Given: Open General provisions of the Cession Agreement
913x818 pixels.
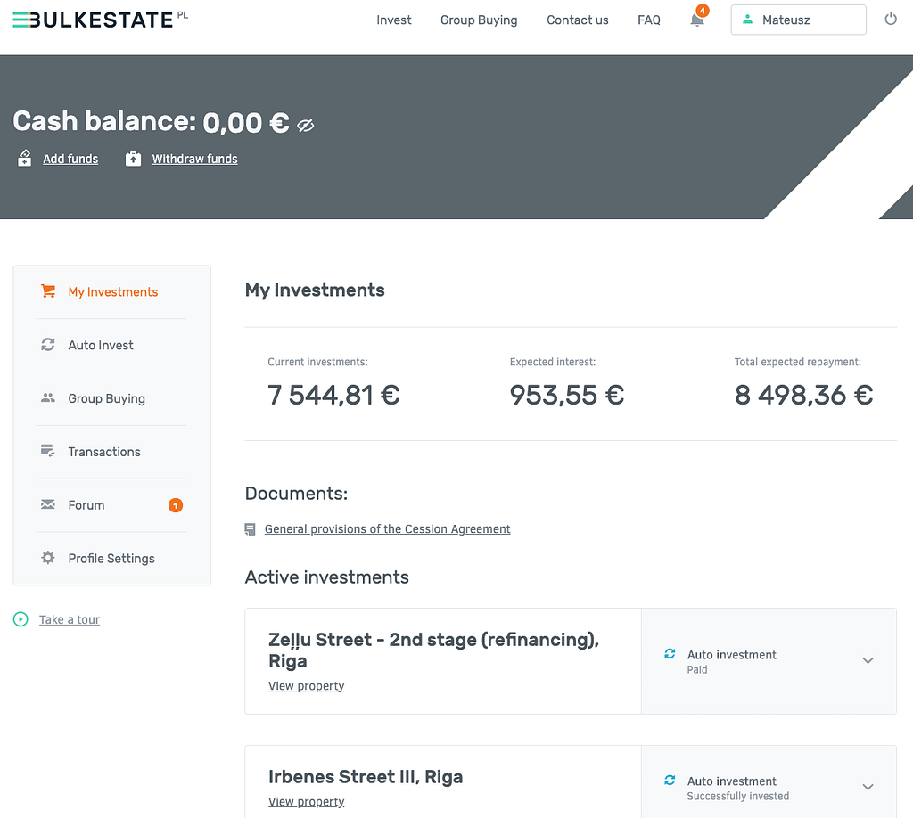Looking at the screenshot, I should pos(387,529).
